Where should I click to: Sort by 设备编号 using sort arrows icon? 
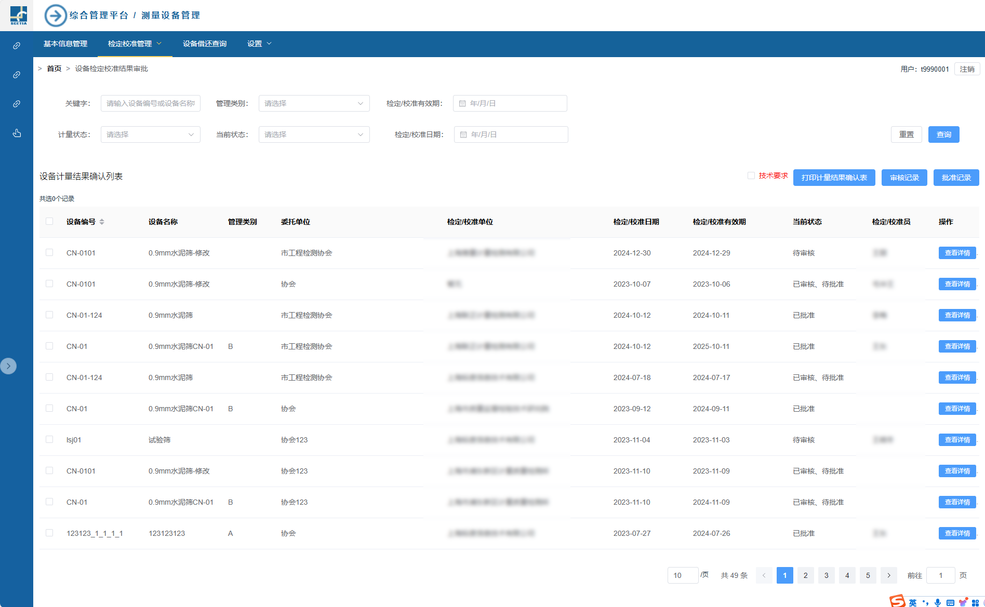pyautogui.click(x=102, y=222)
